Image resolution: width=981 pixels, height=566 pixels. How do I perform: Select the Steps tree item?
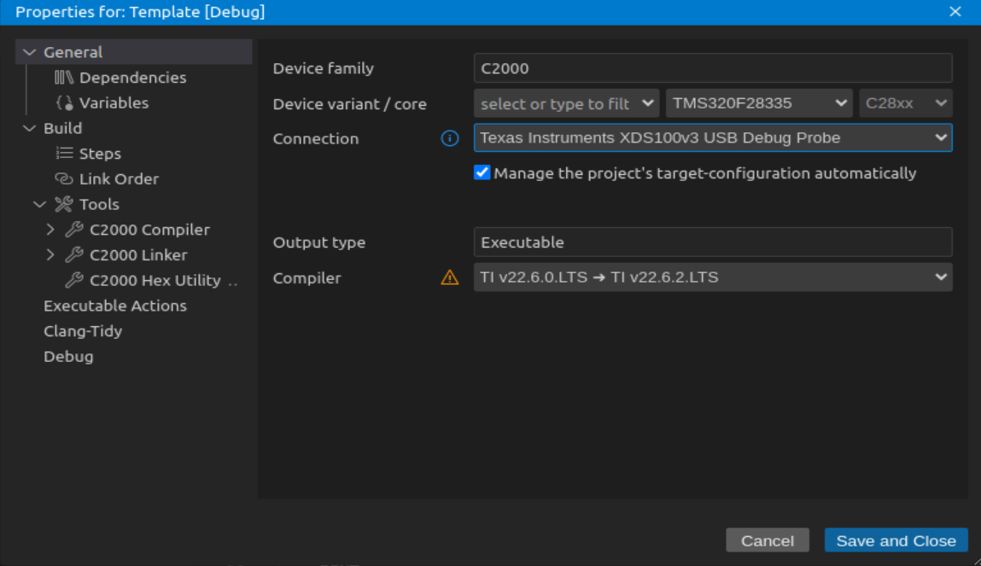(x=100, y=153)
